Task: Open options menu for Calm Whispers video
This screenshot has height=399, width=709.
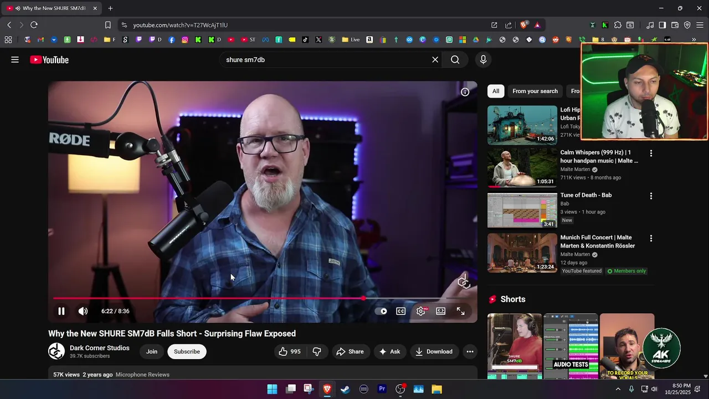Action: click(651, 153)
